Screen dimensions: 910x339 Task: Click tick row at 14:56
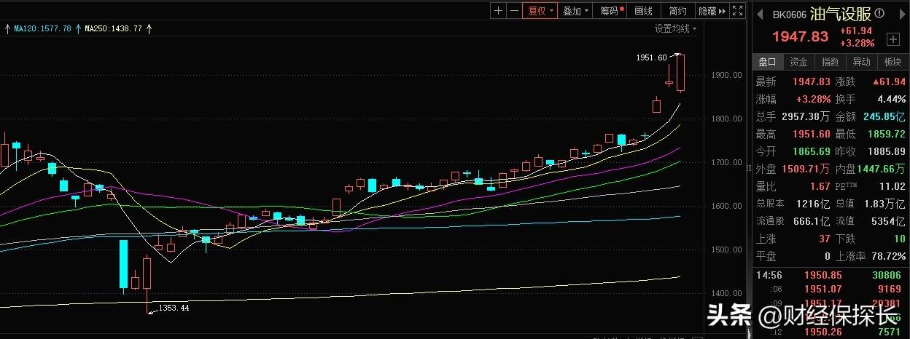[x=831, y=275]
